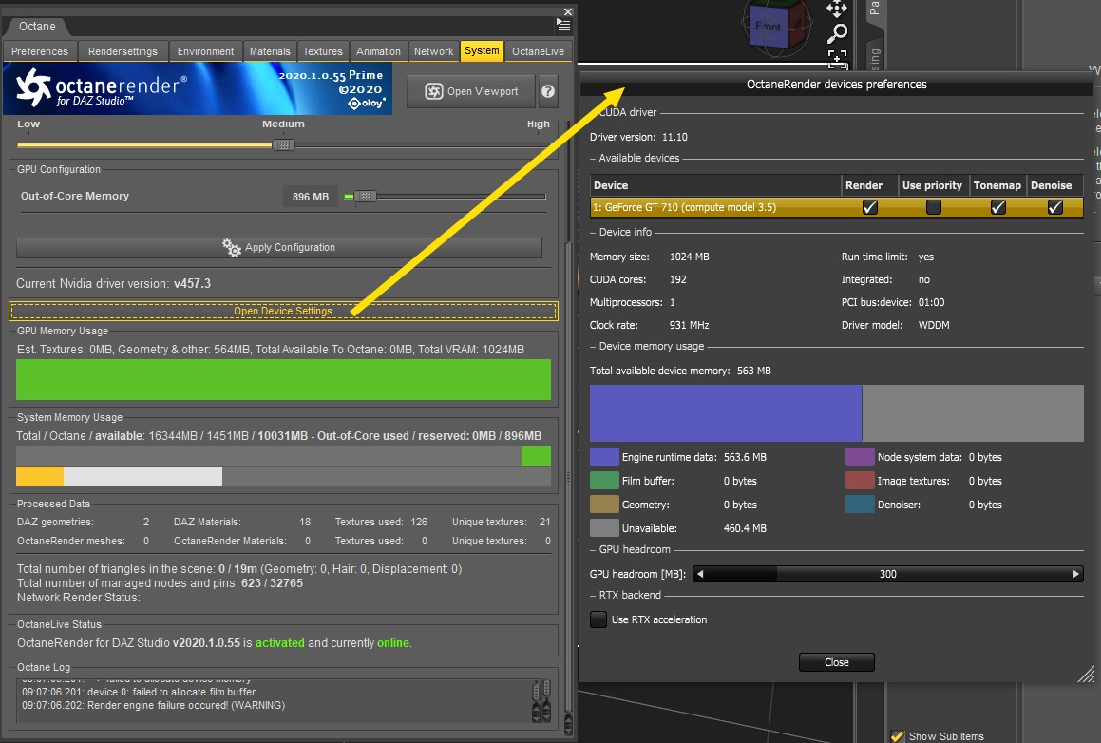Go to the Environment tab
Viewport: 1101px width, 743px height.
tap(205, 51)
